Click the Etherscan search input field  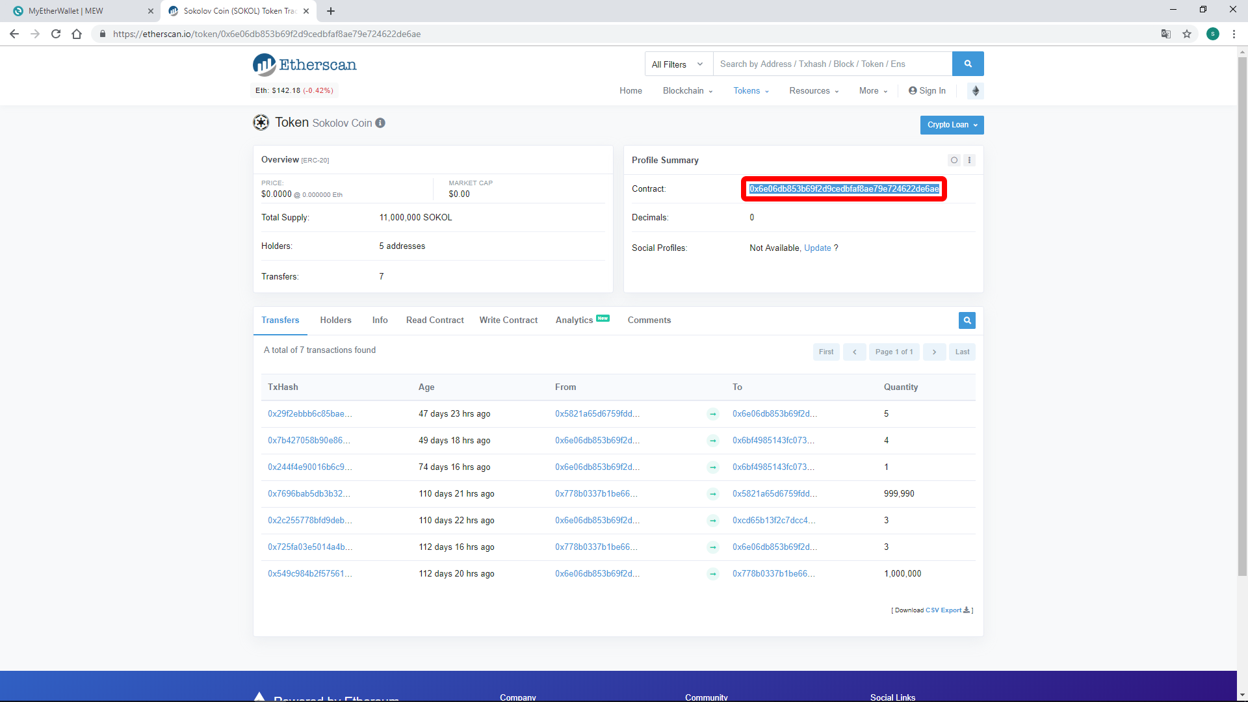[x=833, y=64]
